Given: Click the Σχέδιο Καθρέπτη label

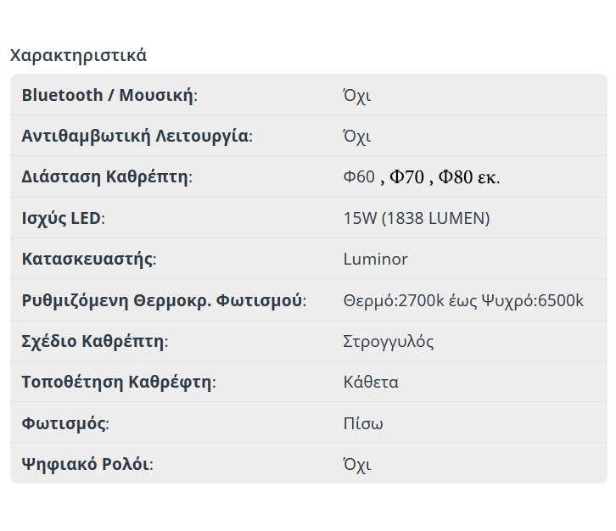Looking at the screenshot, I should [x=92, y=342].
